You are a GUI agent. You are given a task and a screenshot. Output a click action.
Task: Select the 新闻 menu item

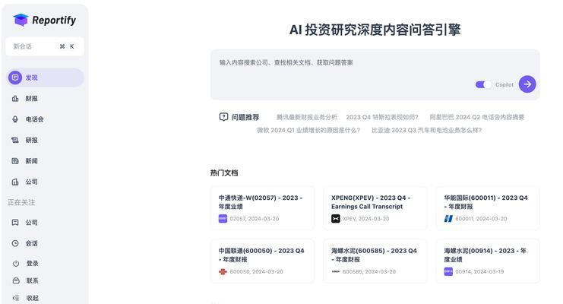46,161
